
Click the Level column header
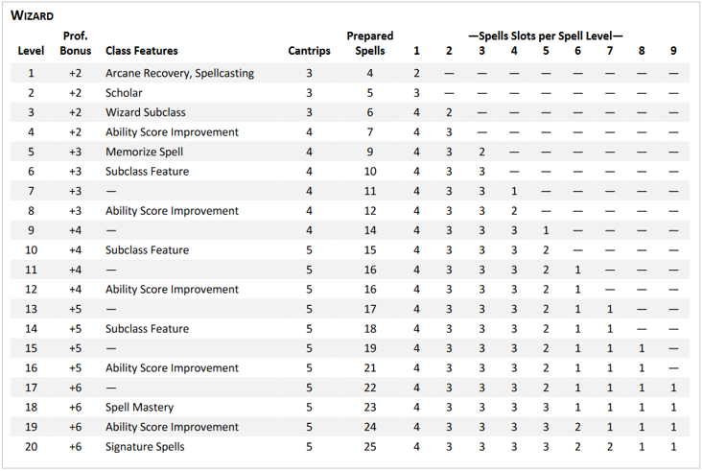(31, 51)
